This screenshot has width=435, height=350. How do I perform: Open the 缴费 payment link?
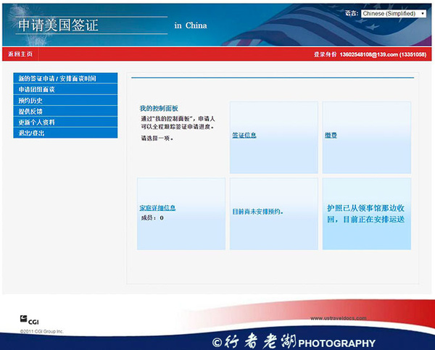[x=331, y=135]
